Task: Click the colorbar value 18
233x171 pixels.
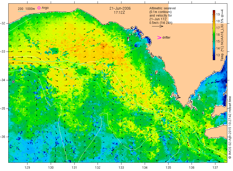Action: click(218, 21)
